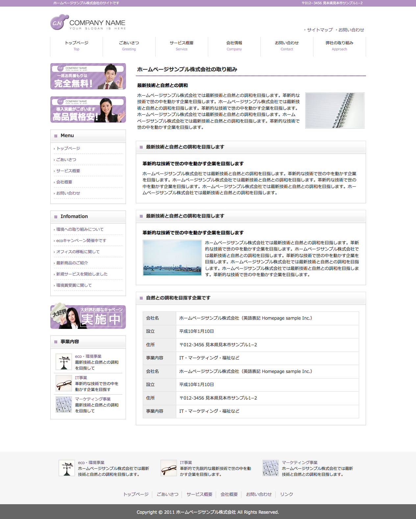
Task: Open サービス概要 in the sidebar Menu
Action: point(68,171)
